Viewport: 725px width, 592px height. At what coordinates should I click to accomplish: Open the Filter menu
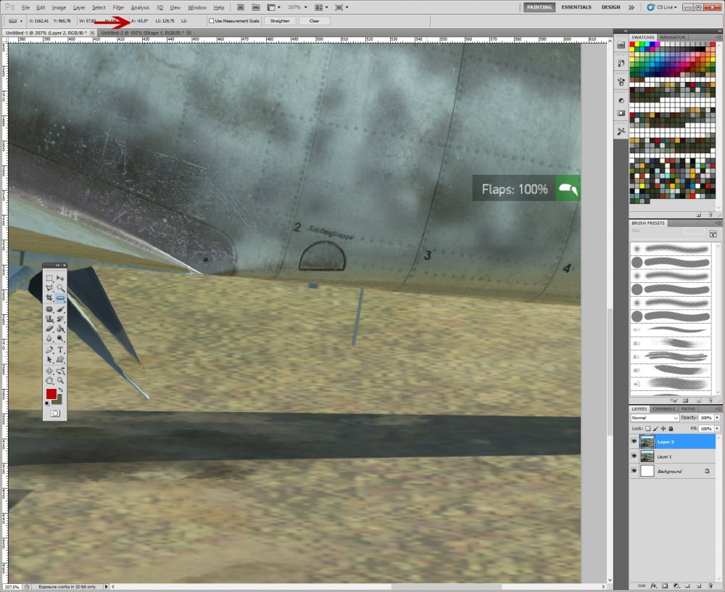click(118, 7)
